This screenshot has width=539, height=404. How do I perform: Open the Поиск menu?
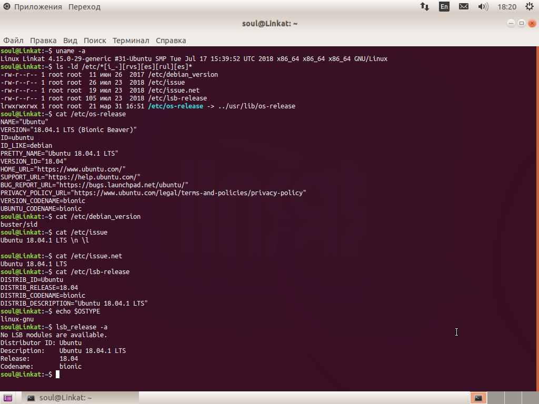pos(95,41)
